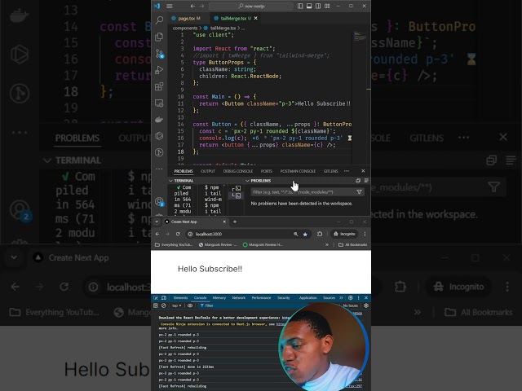Open Source Control view with pending badge

point(160,53)
